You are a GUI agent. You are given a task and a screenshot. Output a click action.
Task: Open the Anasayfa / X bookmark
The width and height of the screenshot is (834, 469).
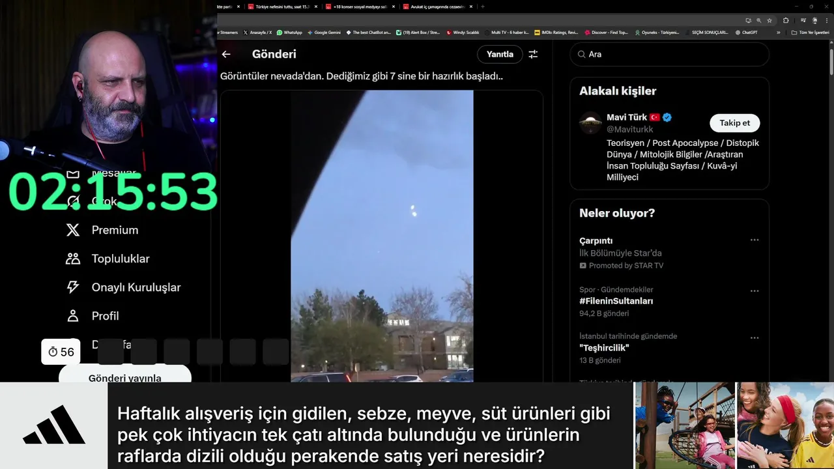tap(257, 32)
